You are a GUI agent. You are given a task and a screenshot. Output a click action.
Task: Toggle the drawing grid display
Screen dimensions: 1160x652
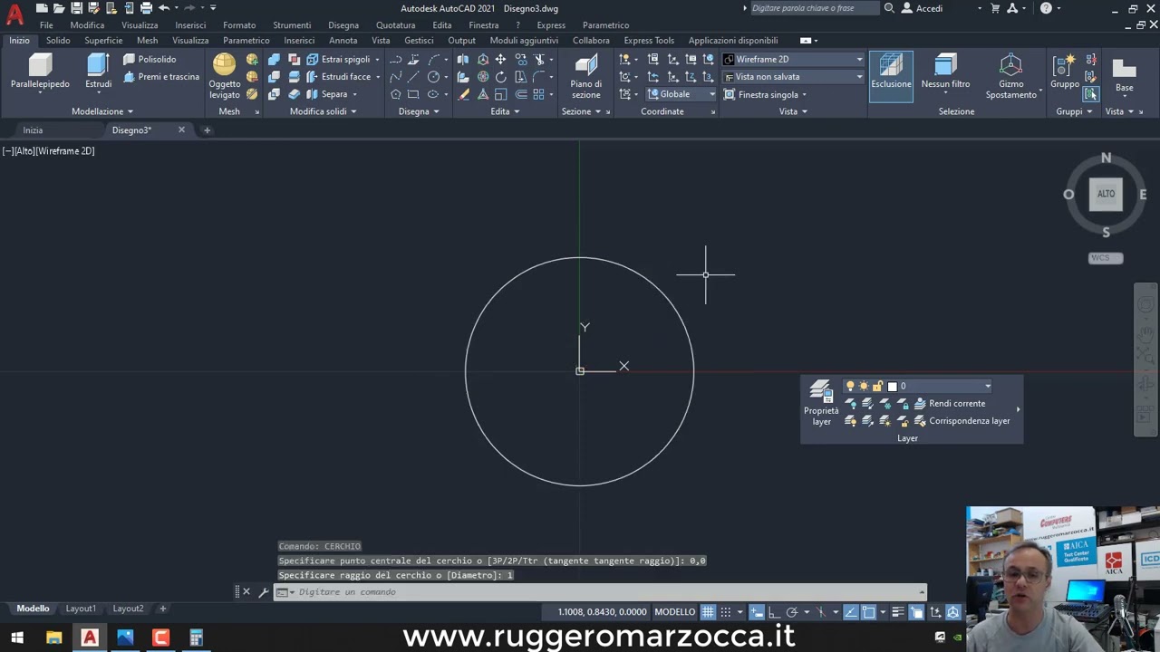pyautogui.click(x=709, y=612)
